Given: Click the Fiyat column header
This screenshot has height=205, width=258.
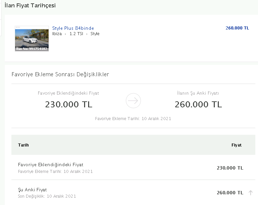Looking at the screenshot, I should point(237,145).
